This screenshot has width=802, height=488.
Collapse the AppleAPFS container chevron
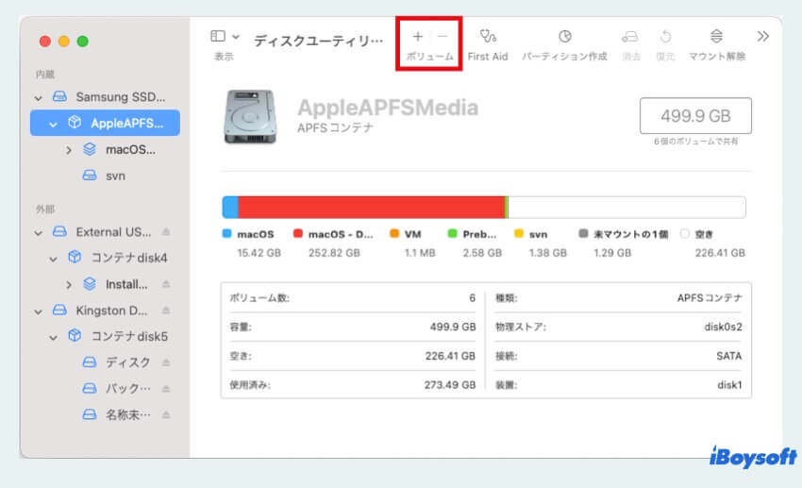pyautogui.click(x=53, y=124)
